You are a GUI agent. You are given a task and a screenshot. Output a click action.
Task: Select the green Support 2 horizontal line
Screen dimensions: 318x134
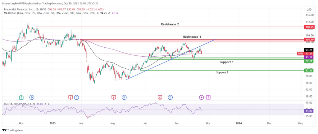click(222, 71)
